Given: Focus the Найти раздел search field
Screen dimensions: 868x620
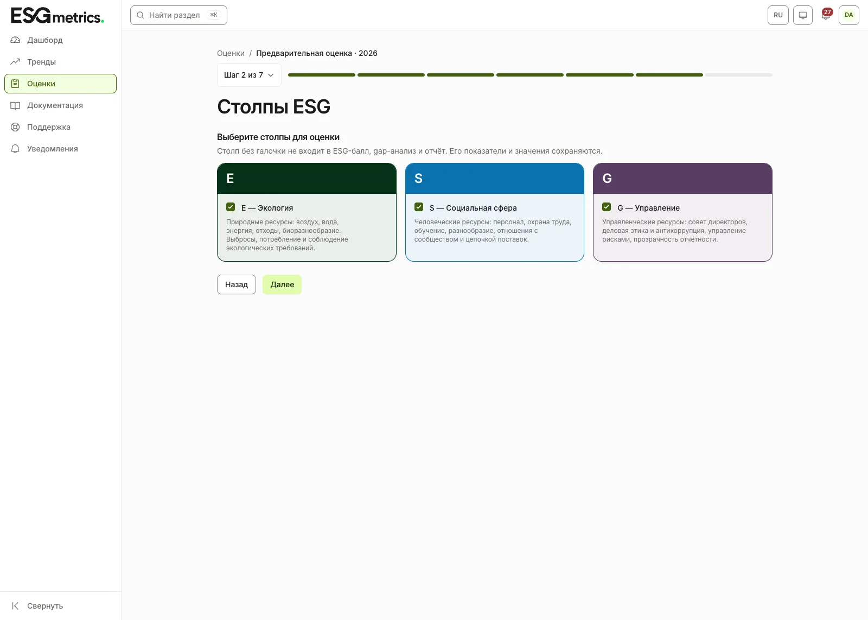Looking at the screenshot, I should point(178,15).
